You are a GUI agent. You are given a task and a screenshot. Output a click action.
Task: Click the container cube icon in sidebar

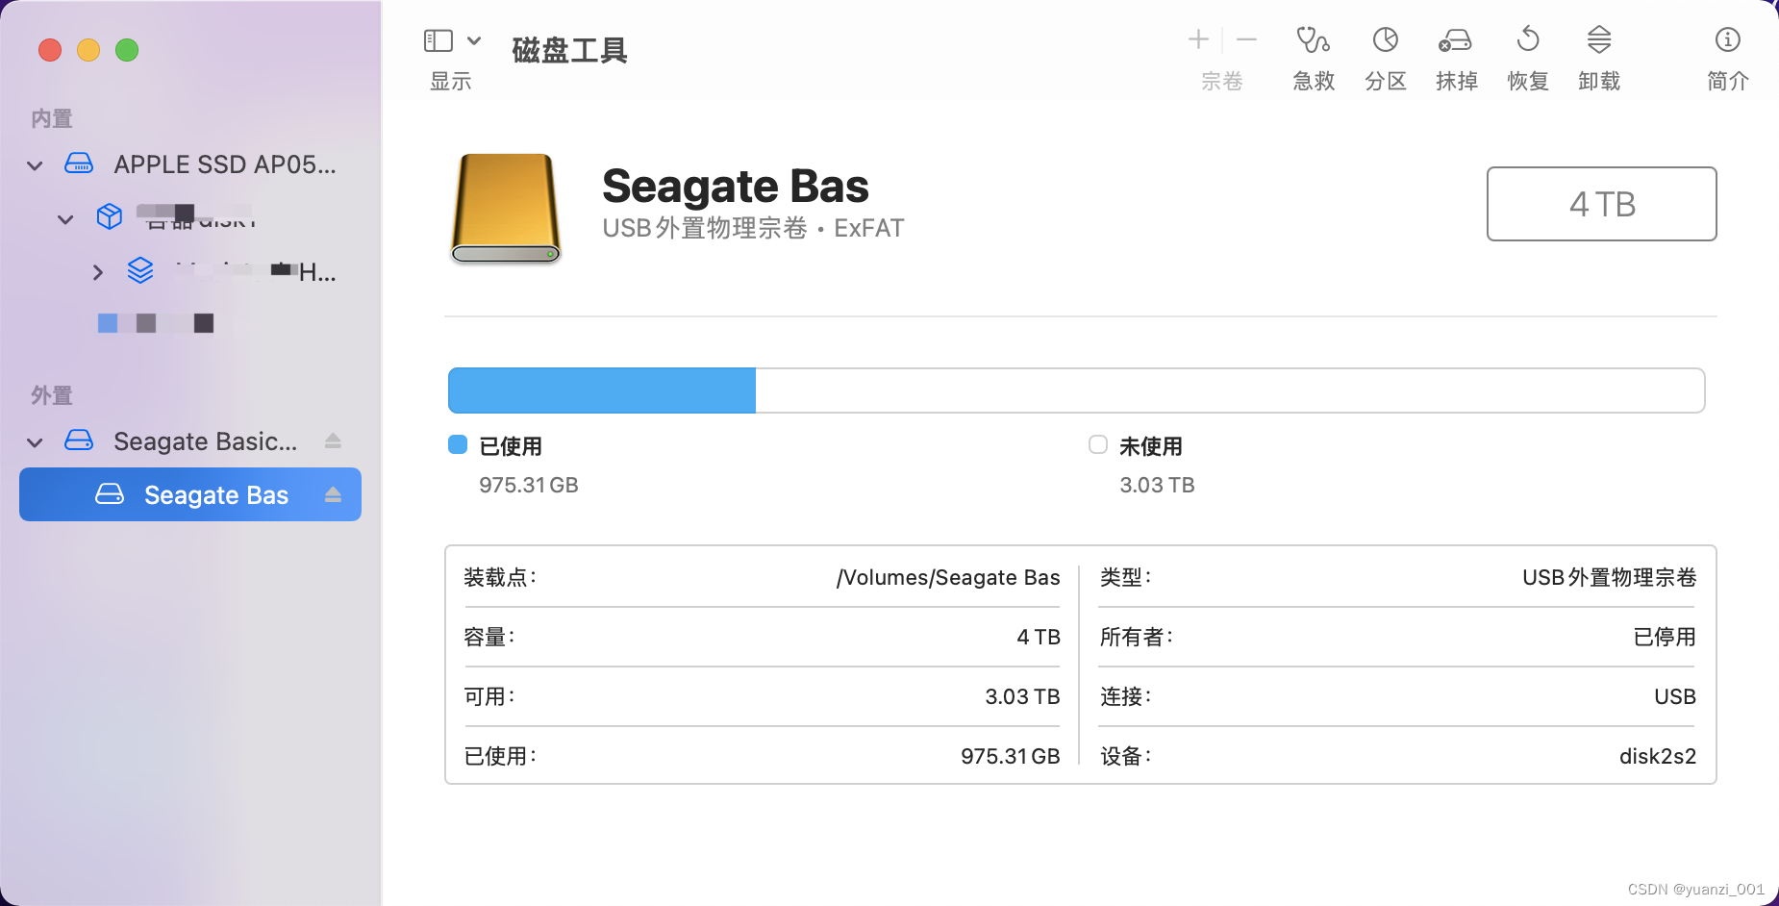(x=110, y=216)
